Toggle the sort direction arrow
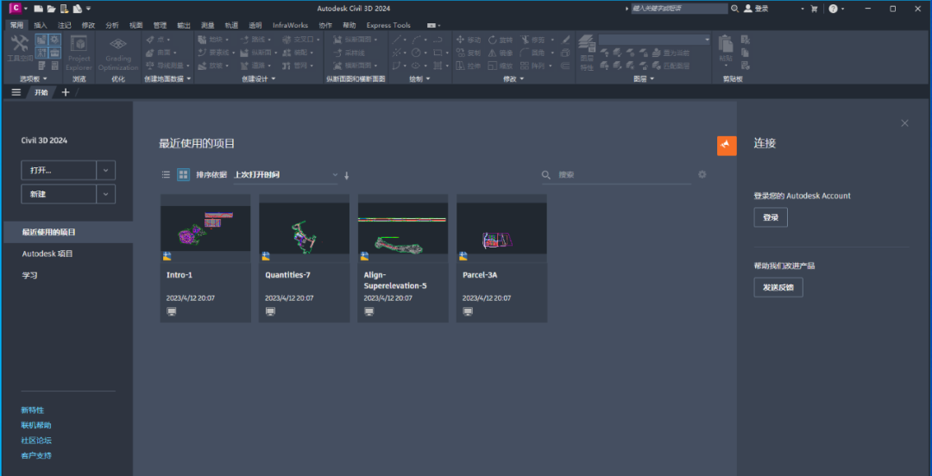The height and width of the screenshot is (476, 932). [x=347, y=175]
